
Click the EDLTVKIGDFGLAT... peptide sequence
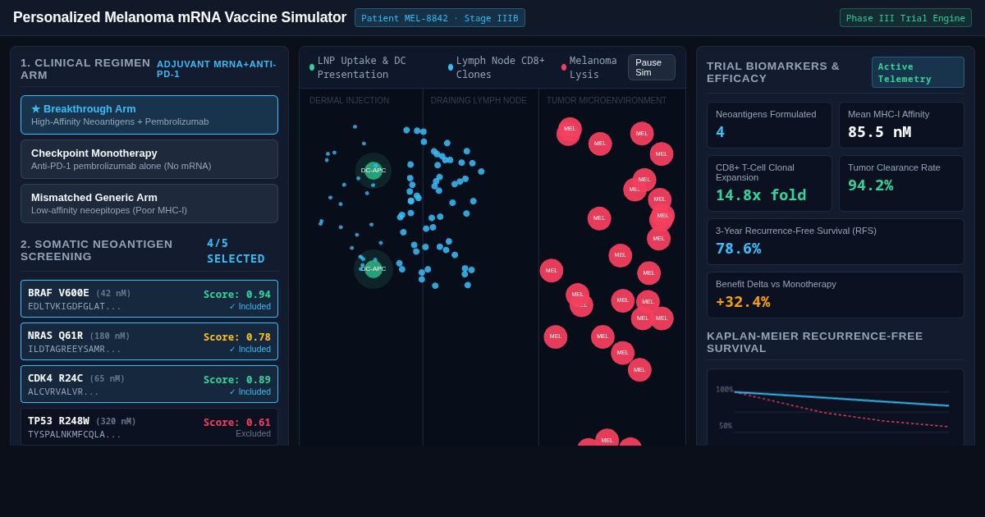click(75, 306)
